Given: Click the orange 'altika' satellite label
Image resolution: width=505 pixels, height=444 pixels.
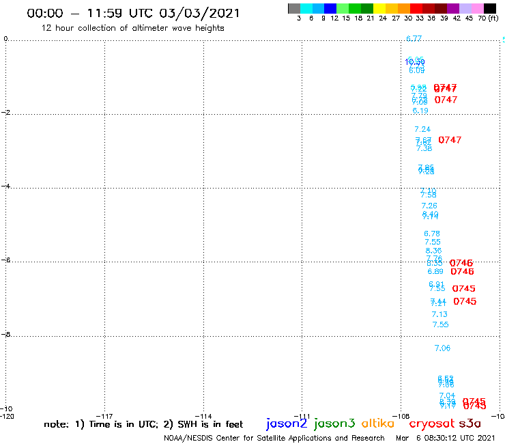Looking at the screenshot, I should tap(378, 424).
